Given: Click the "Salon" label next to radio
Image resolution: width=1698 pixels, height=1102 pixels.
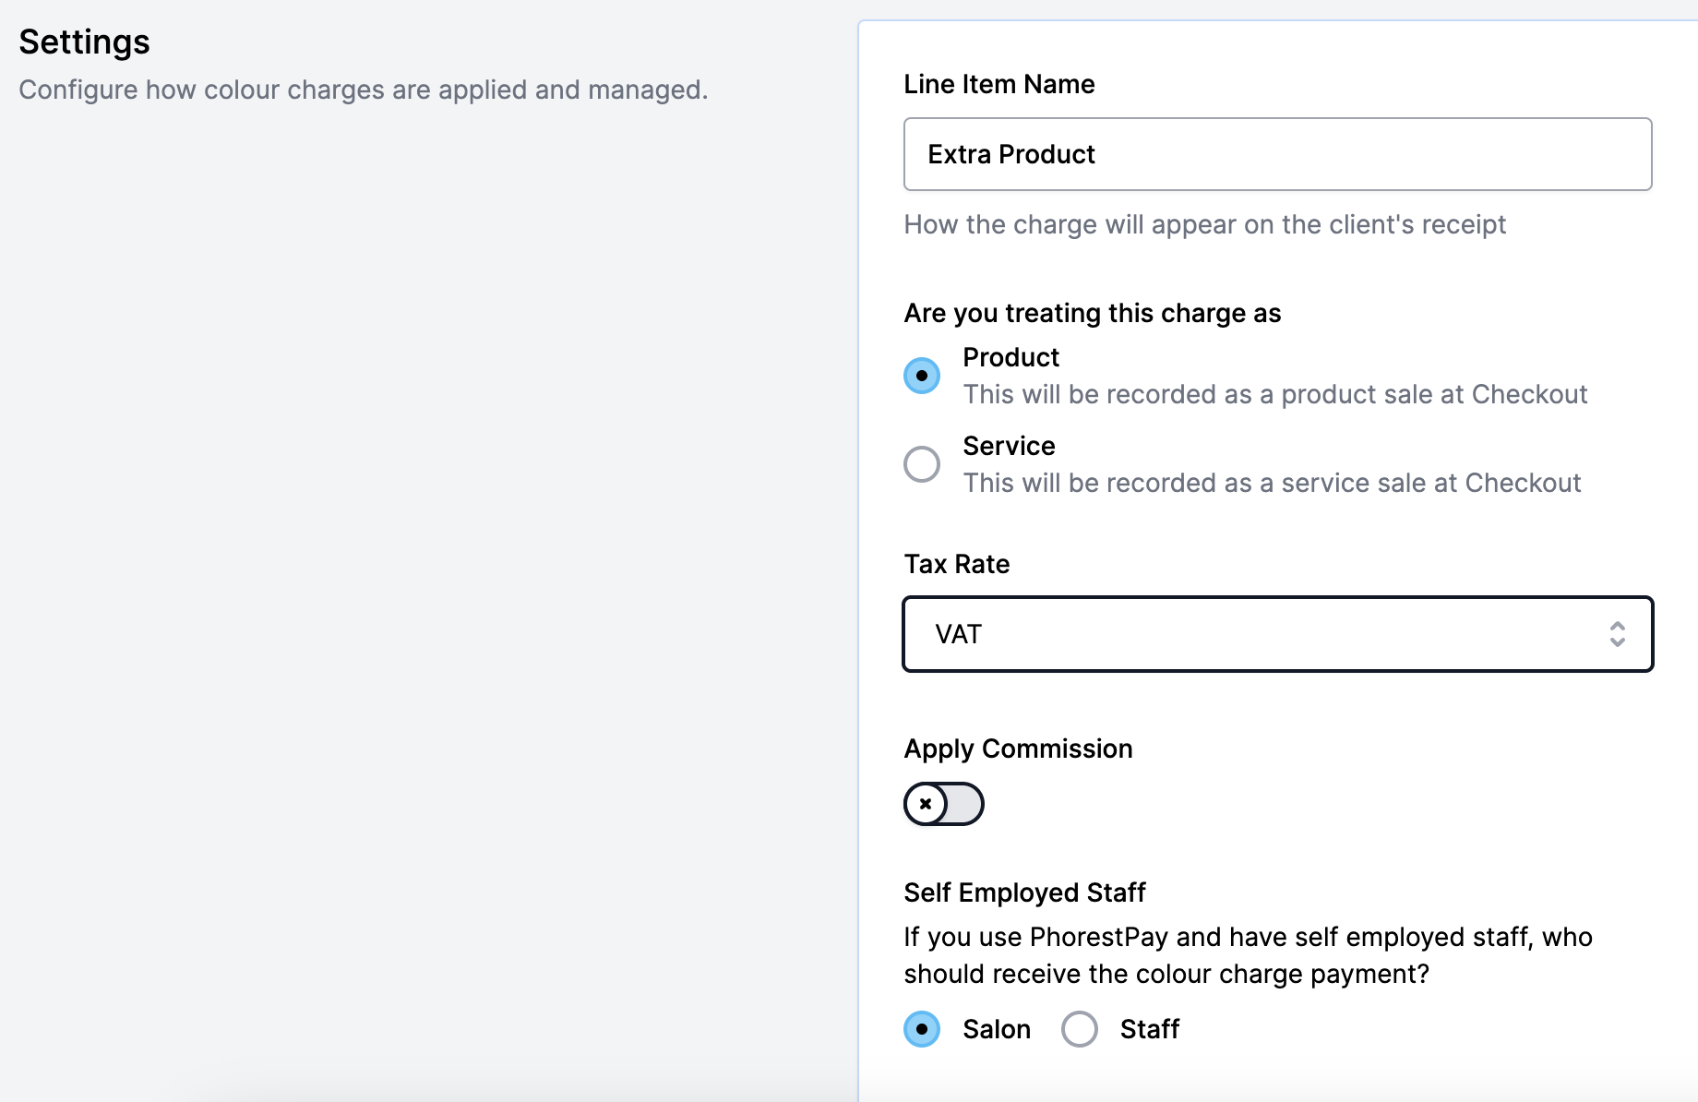Looking at the screenshot, I should [997, 1029].
